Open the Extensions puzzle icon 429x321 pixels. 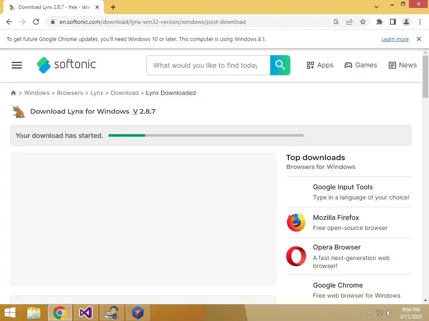pos(379,22)
